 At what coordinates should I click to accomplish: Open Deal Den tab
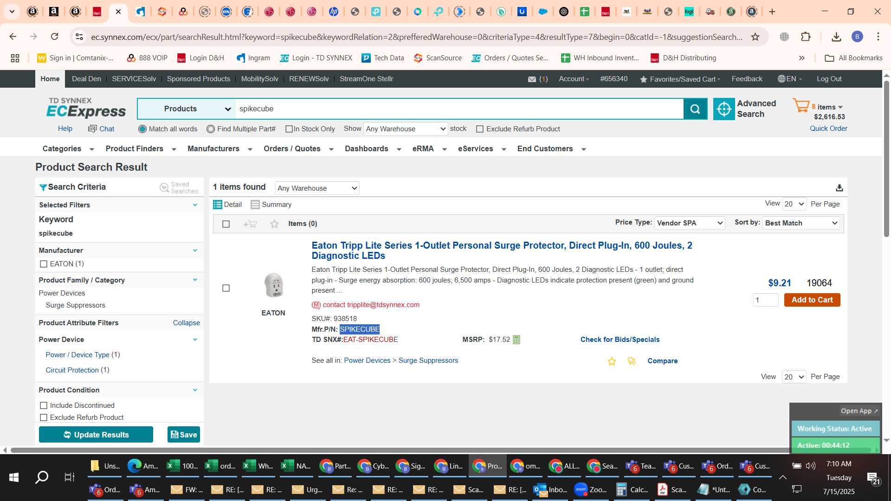point(86,79)
